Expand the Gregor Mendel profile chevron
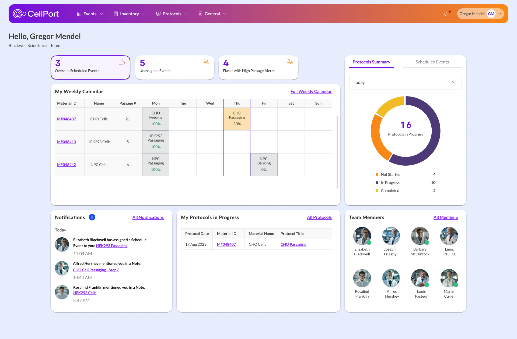The image size is (517, 339). tap(500, 14)
